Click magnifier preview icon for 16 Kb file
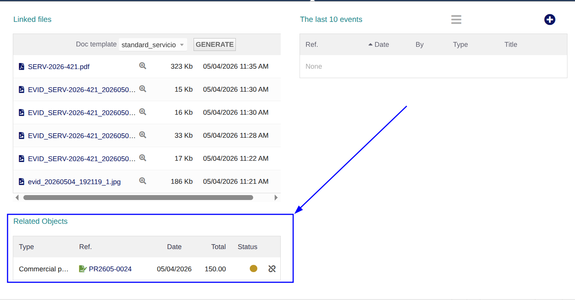 [x=143, y=112]
